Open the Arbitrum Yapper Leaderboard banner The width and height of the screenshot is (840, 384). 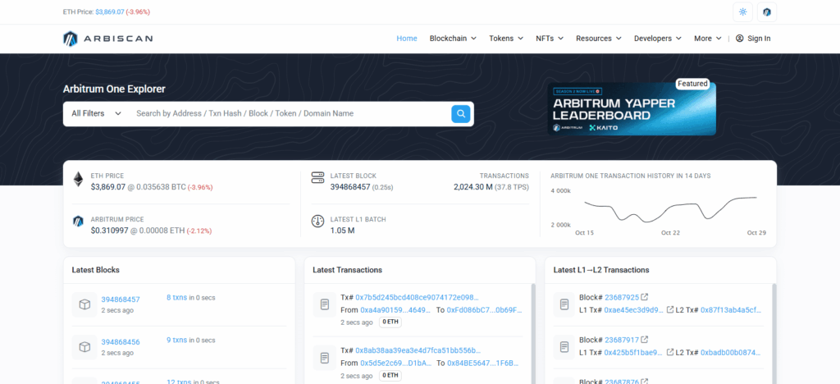click(x=632, y=109)
